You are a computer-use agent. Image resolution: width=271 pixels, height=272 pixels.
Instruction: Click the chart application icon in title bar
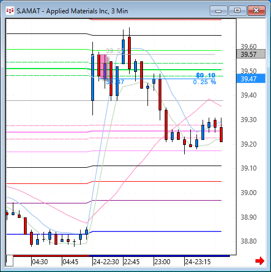pos(10,11)
